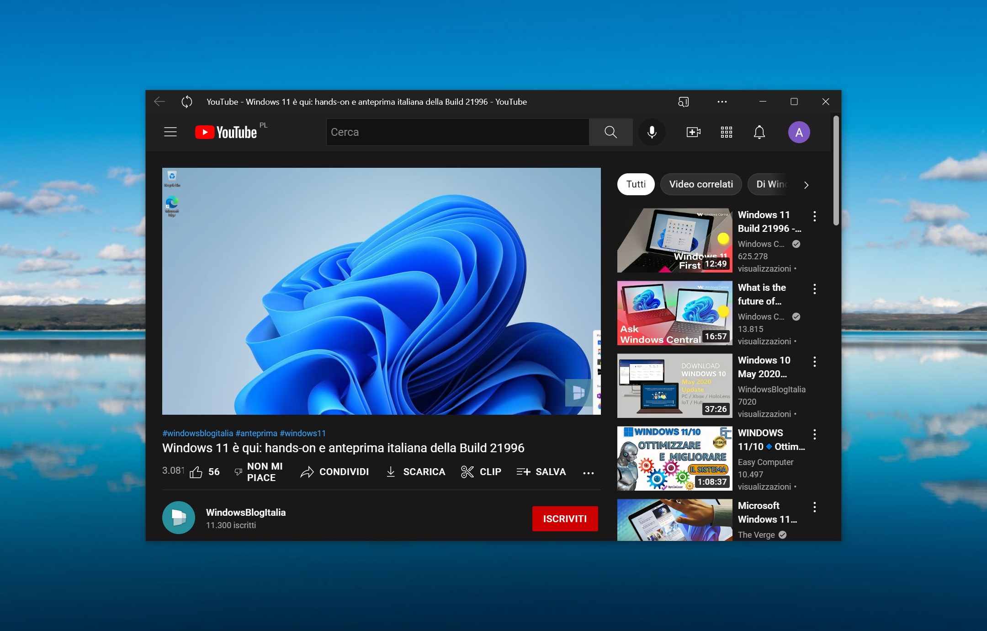Open the #windowsblogitalia hashtag
Image resolution: width=987 pixels, height=631 pixels.
pyautogui.click(x=197, y=433)
